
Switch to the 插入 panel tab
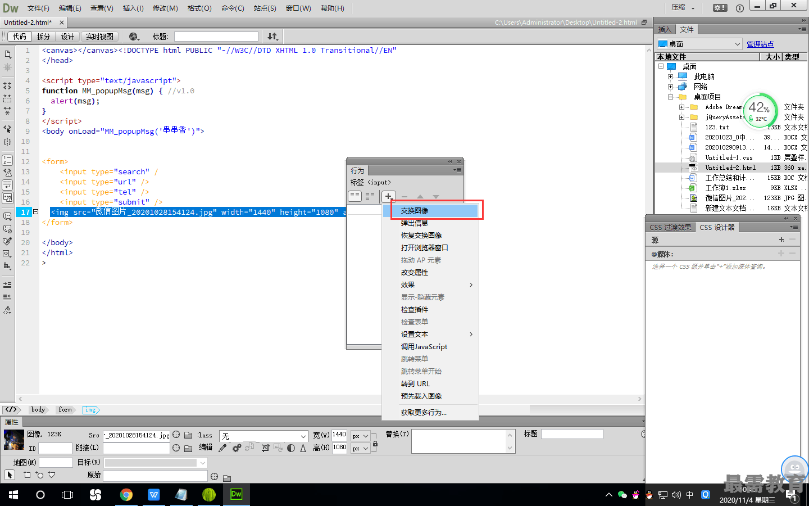pos(665,29)
